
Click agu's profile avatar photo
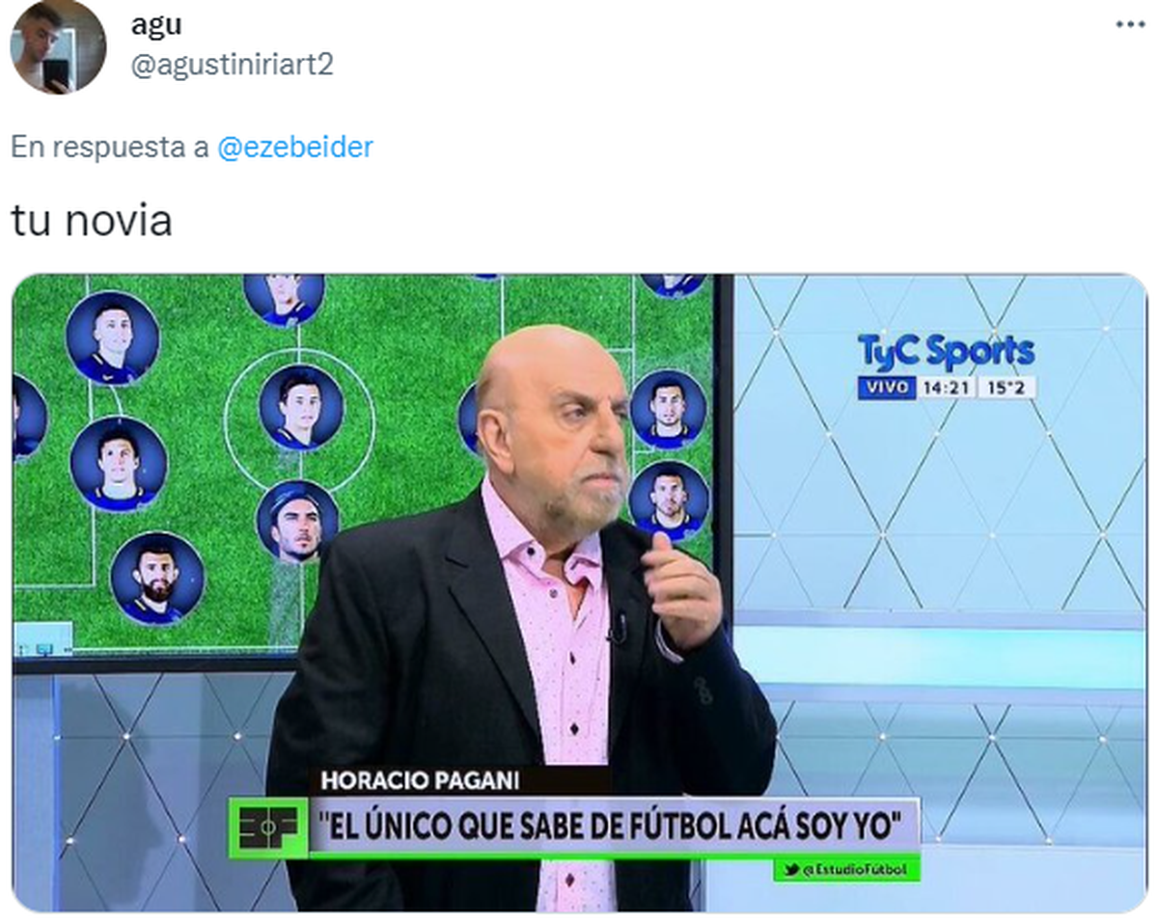click(x=58, y=46)
